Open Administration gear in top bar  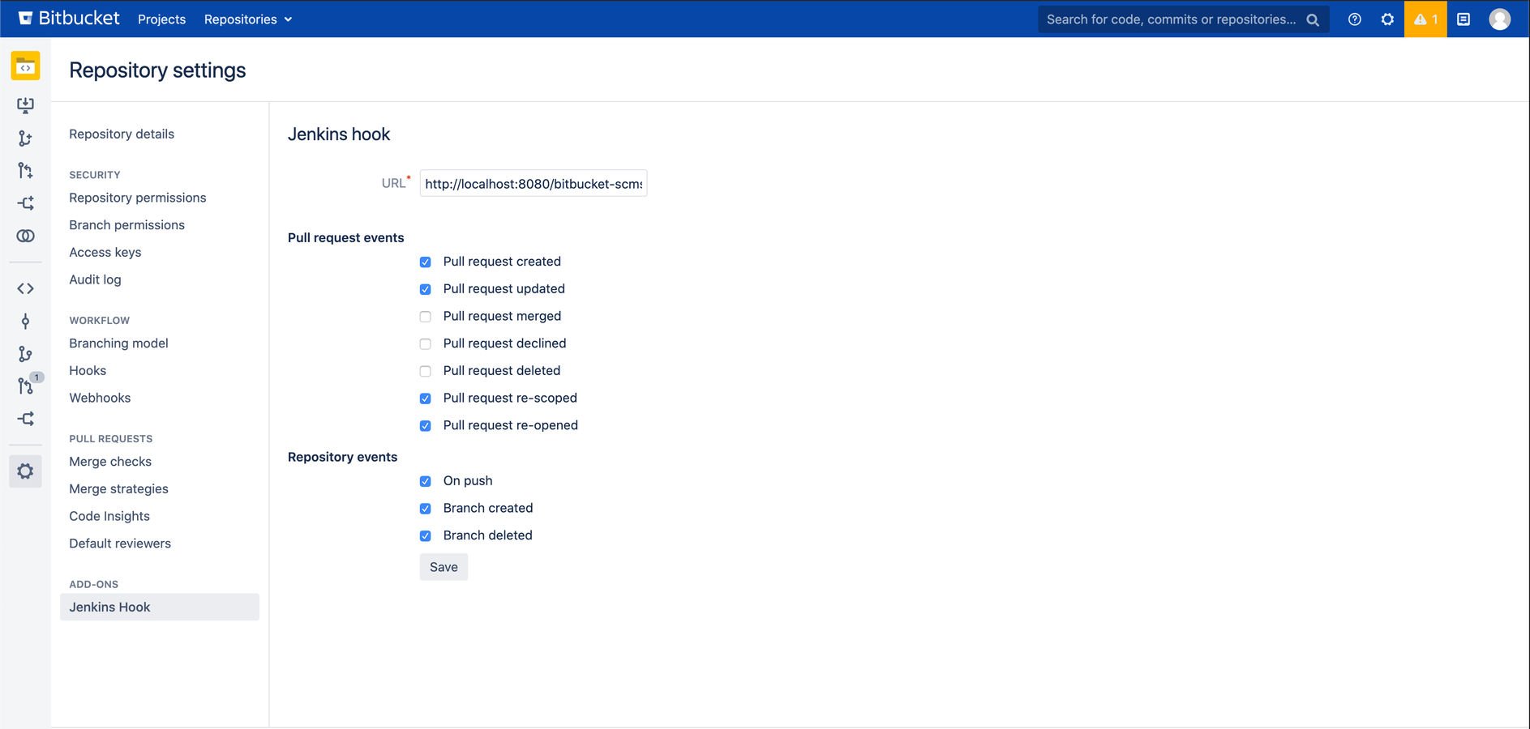(x=1387, y=19)
